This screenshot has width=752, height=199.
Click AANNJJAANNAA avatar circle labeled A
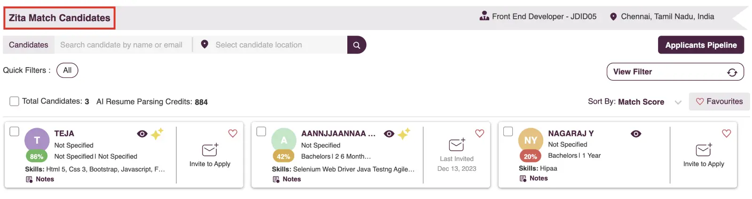pos(284,140)
